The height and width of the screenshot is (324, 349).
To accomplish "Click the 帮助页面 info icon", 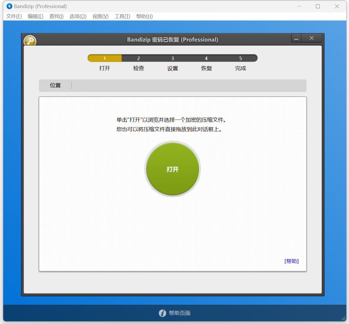I will coord(163,313).
